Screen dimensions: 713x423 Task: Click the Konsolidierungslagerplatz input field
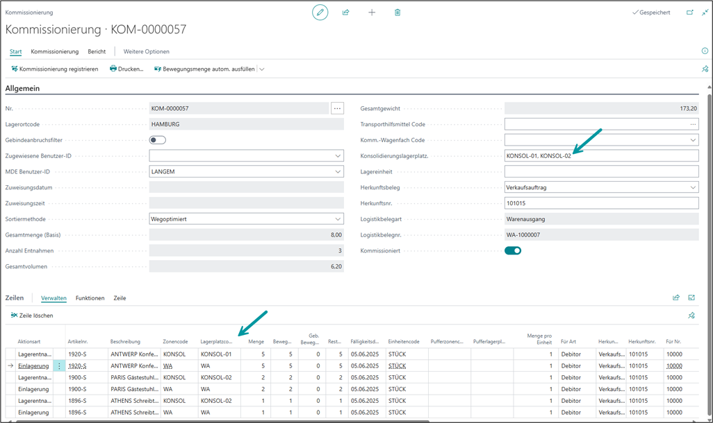[x=601, y=156]
